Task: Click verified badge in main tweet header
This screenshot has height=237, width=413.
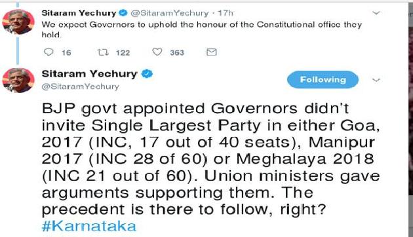Action: click(x=147, y=74)
